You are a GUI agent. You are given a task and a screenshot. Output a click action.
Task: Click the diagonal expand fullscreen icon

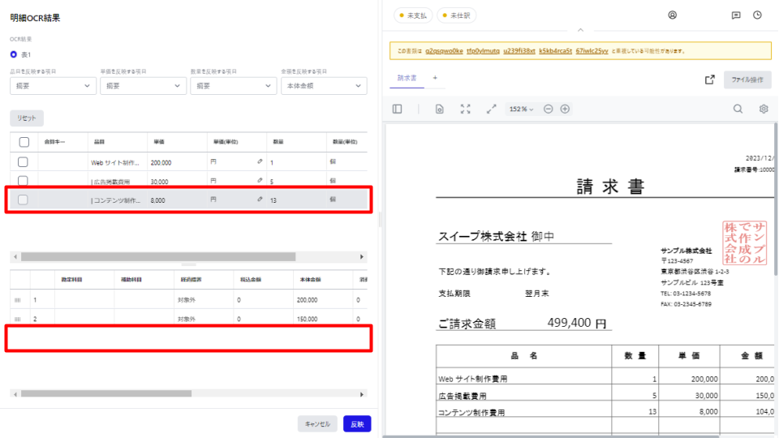[491, 109]
